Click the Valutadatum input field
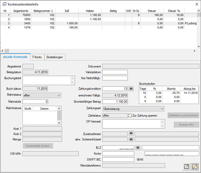Viewport: 201px width, 173px height. pos(115,72)
